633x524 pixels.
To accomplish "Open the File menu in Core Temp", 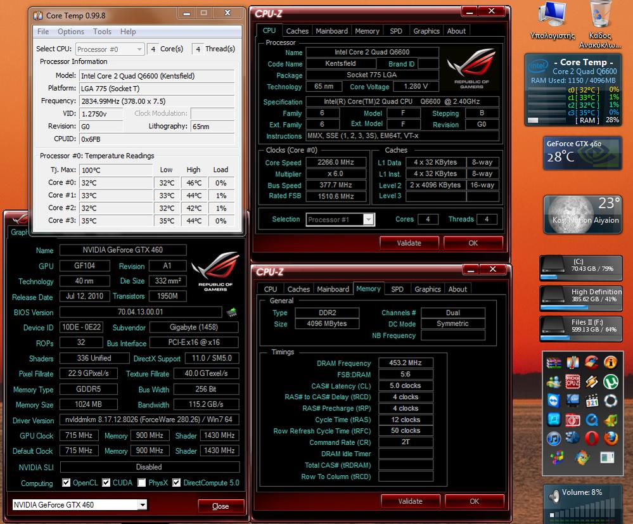I will pos(43,32).
